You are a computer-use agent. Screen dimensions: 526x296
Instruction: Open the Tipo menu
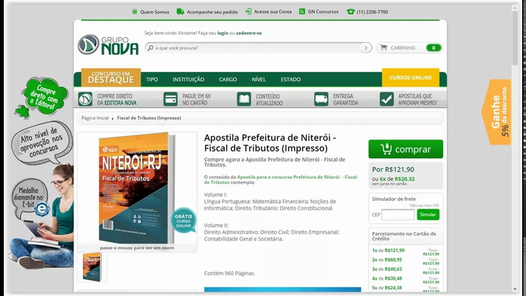click(152, 80)
